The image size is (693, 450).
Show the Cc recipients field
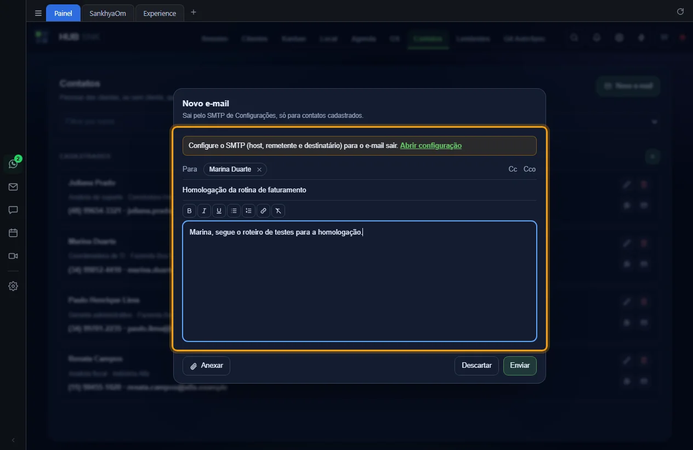click(513, 169)
